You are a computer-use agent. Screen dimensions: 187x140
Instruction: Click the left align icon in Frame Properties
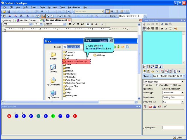144,29
